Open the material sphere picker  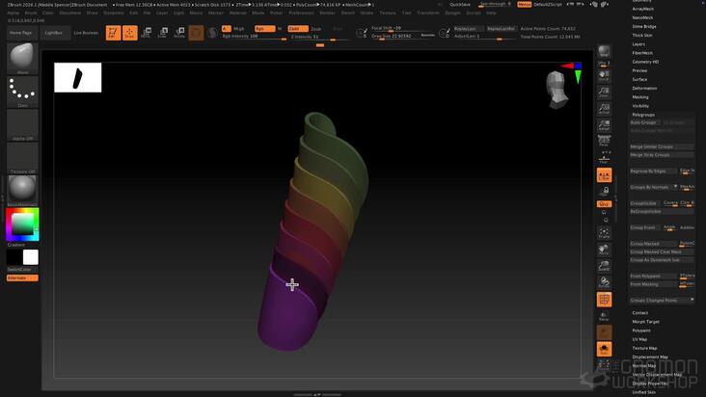click(x=22, y=190)
